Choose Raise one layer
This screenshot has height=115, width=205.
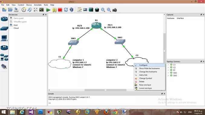pos(150,85)
